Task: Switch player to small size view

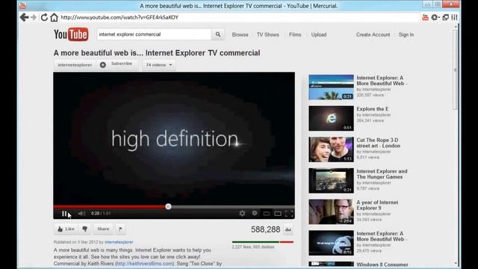Action: (266, 214)
